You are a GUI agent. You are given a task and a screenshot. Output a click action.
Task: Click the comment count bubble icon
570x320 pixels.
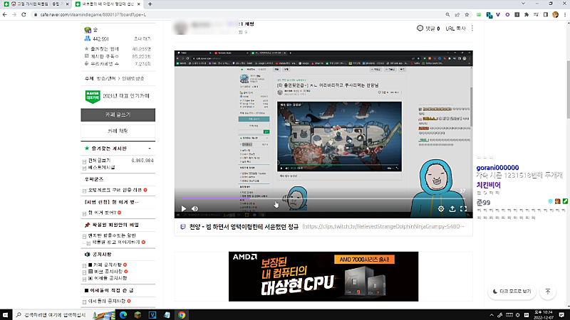(x=420, y=28)
